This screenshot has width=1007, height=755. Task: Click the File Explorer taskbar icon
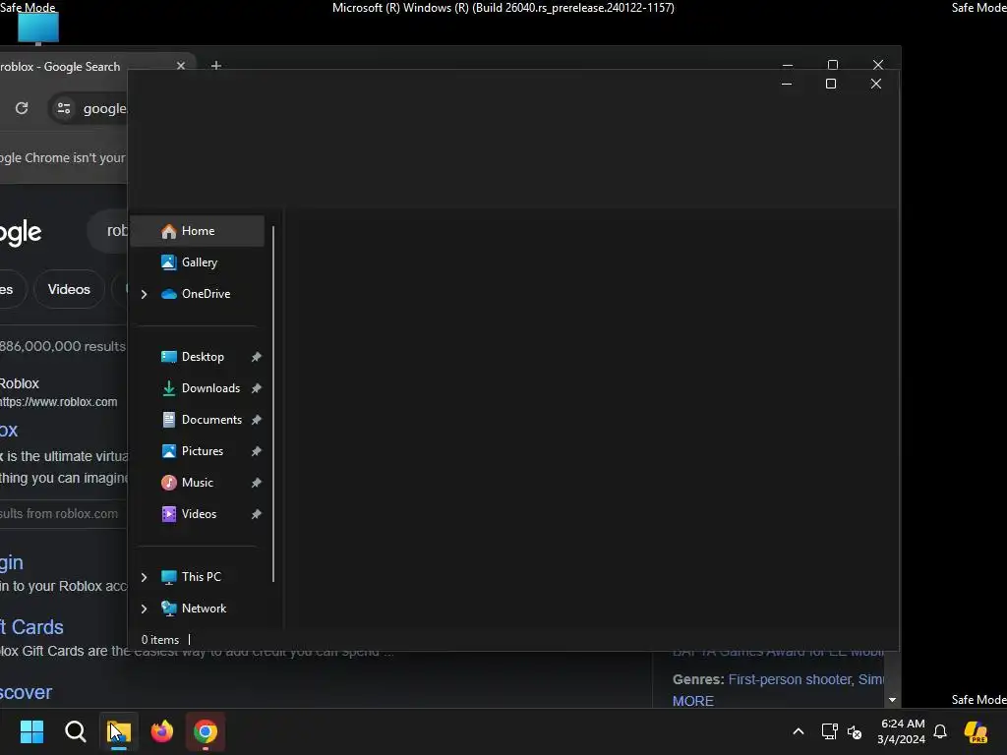[119, 731]
